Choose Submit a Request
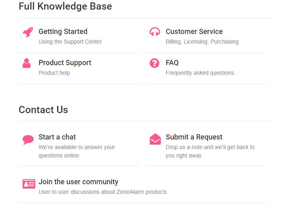This screenshot has width=282, height=205. click(194, 137)
